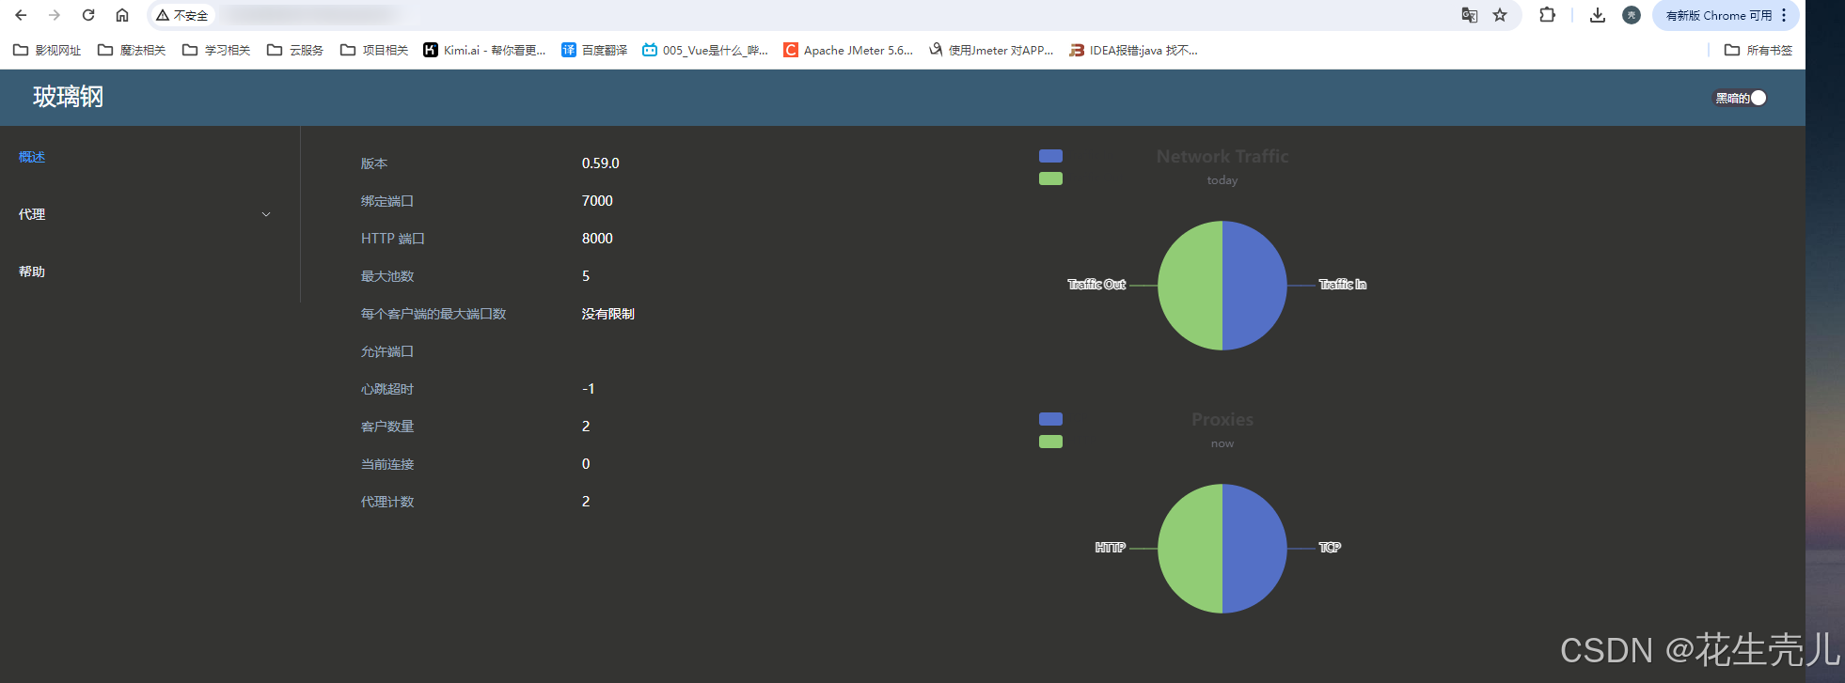Select 概述 in the sidebar
This screenshot has width=1845, height=683.
[32, 157]
